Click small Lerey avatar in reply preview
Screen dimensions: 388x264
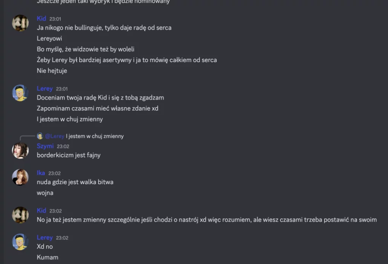click(40, 136)
